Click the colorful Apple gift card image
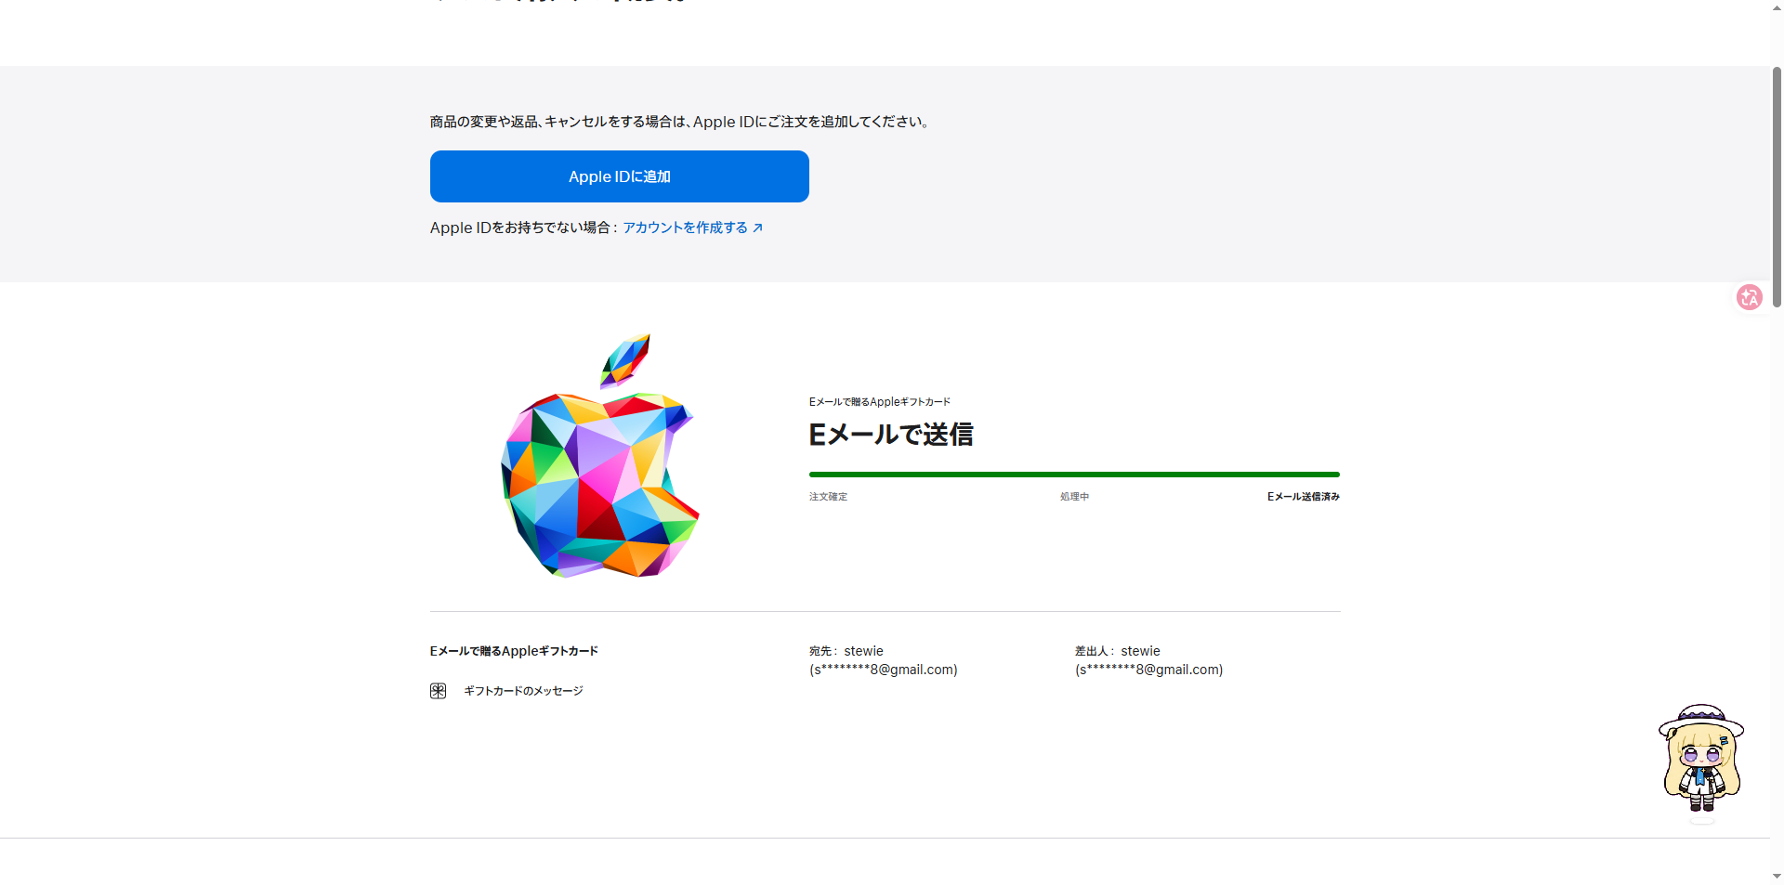 point(600,456)
